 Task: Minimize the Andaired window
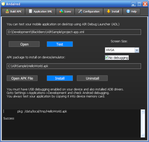point(134,4)
